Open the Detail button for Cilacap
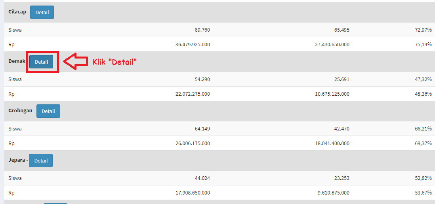 click(42, 13)
